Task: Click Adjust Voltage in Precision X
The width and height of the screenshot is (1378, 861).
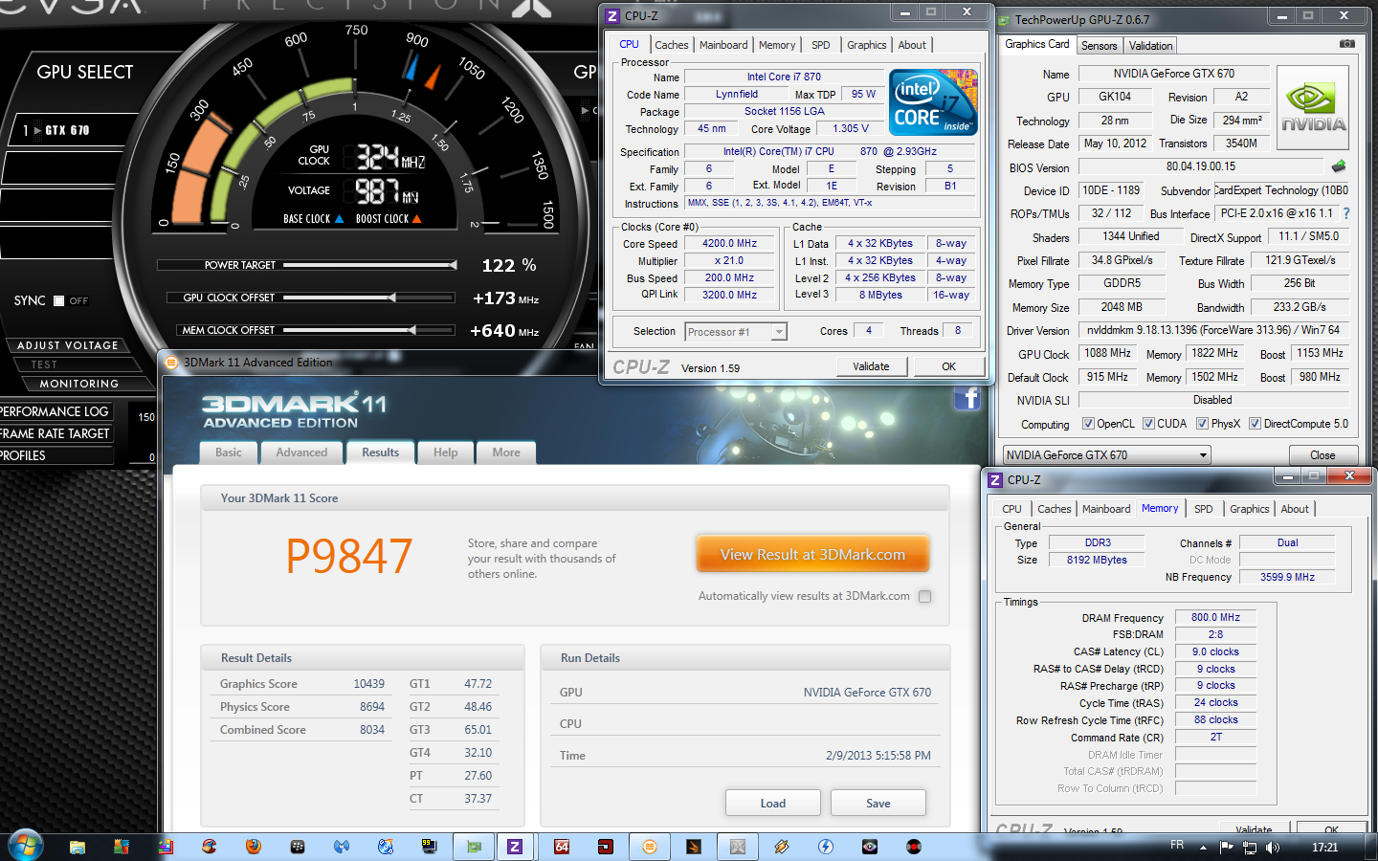Action: (67, 345)
